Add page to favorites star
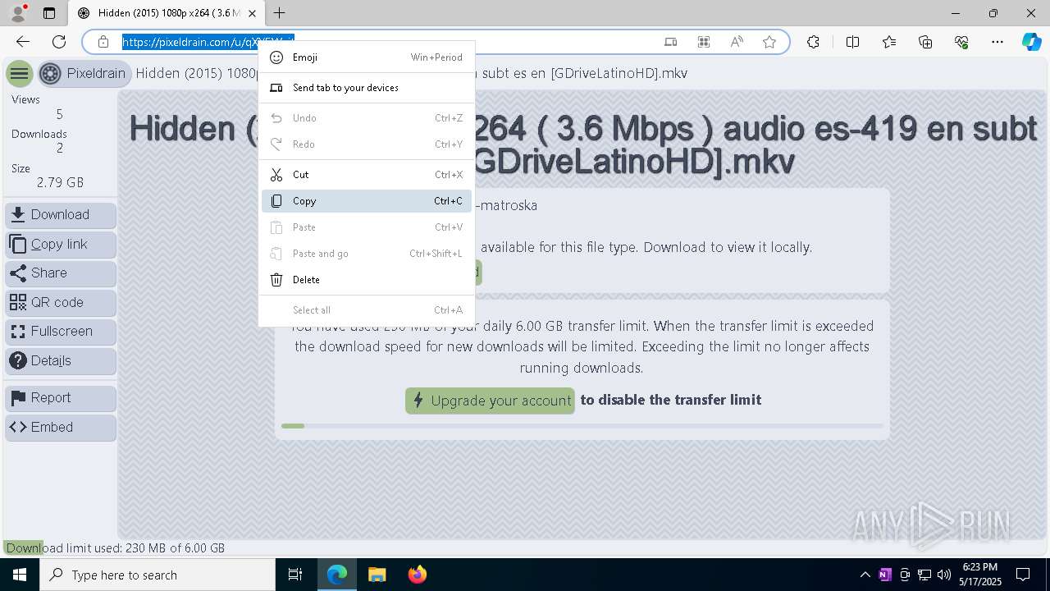This screenshot has width=1050, height=591. [x=769, y=42]
